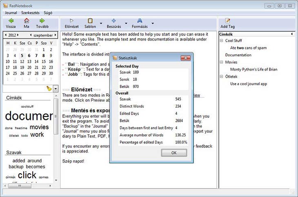Open the Formázás dropdown arrow
The image size is (298, 197).
click(153, 23)
